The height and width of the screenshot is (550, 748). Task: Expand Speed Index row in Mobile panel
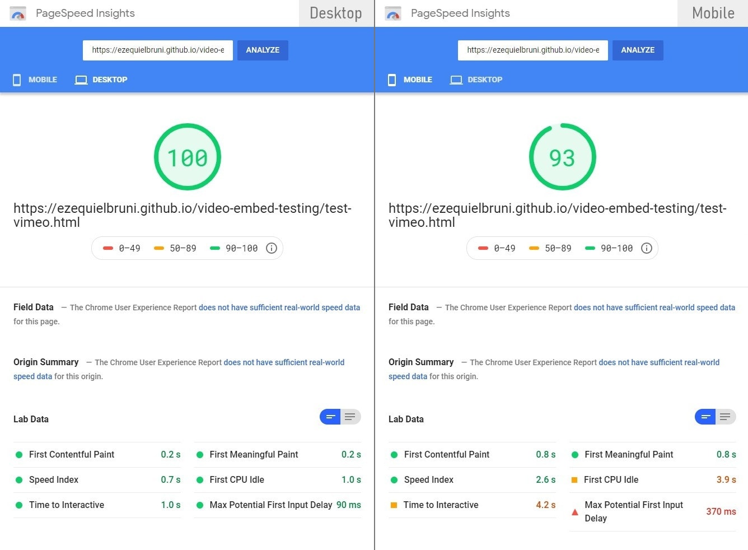[473, 480]
